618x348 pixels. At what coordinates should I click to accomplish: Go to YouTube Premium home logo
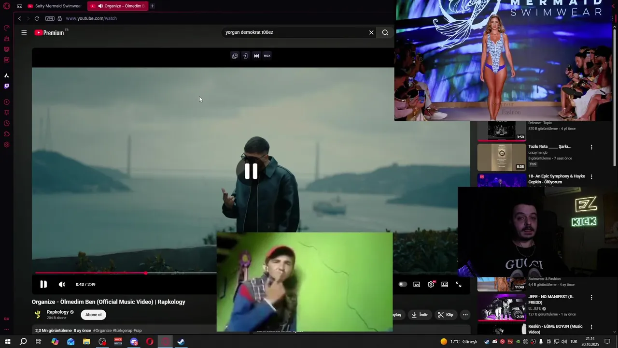pos(50,32)
